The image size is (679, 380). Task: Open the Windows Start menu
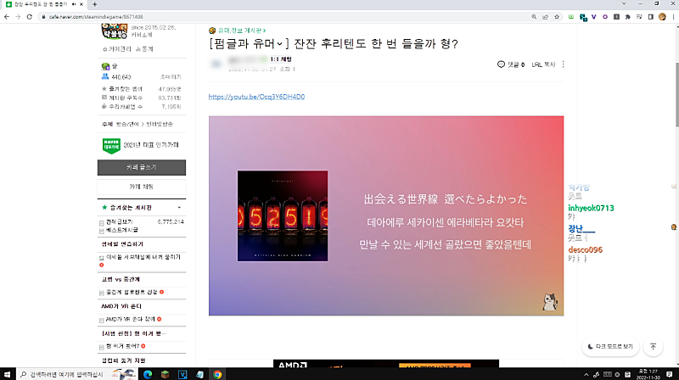click(7, 374)
